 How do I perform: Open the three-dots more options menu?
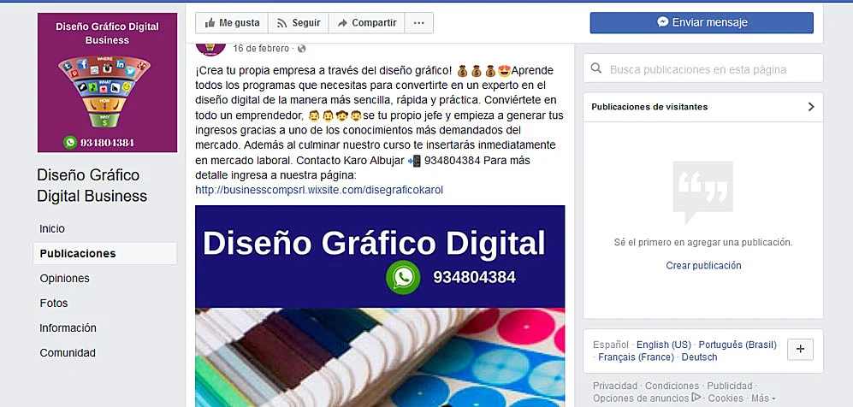(x=419, y=23)
